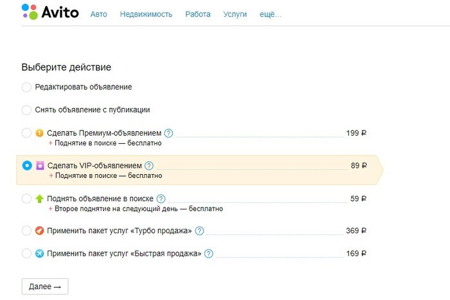Click the orange Premium badge icon
The image size is (450, 300).
(39, 133)
